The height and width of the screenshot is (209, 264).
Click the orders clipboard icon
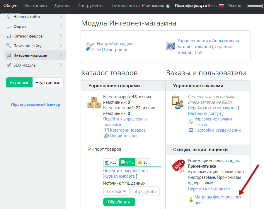point(178,102)
